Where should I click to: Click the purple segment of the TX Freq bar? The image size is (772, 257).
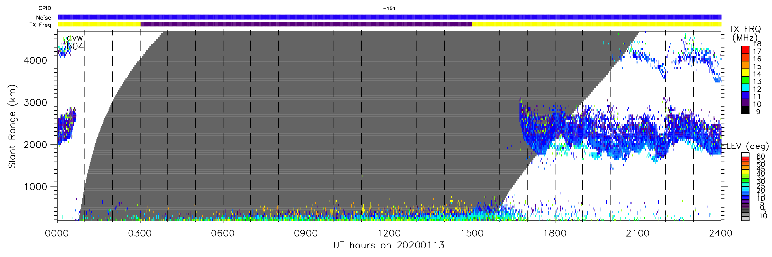tap(306, 24)
